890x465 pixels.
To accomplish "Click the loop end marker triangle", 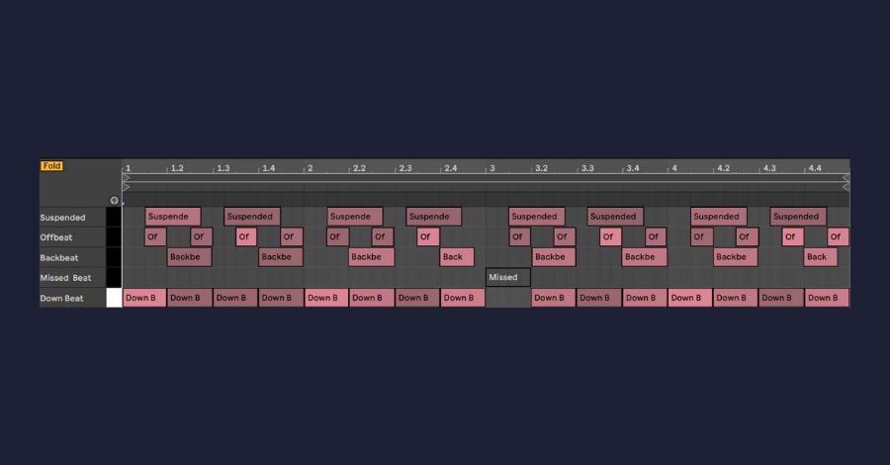I will [x=845, y=178].
